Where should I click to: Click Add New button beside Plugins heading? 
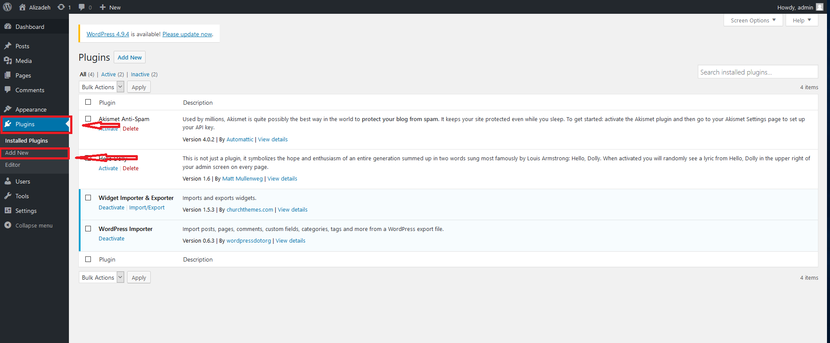click(130, 57)
